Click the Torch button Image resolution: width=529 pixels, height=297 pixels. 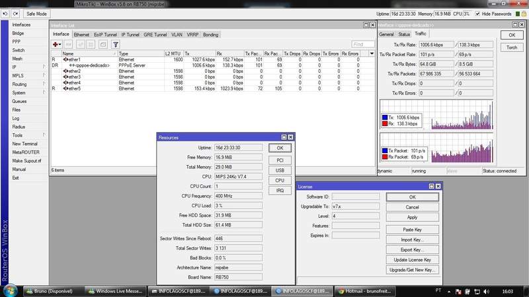point(511,48)
